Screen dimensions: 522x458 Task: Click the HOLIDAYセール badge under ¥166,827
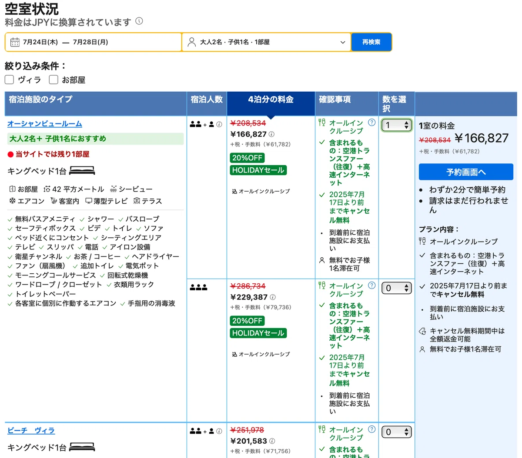click(x=258, y=170)
